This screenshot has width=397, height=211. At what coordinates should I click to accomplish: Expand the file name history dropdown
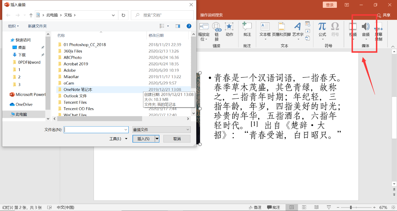(x=126, y=129)
